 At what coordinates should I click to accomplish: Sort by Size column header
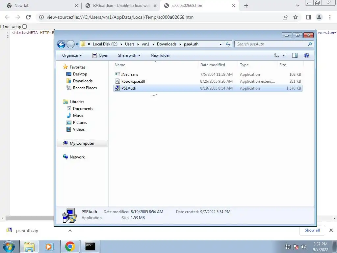tap(290, 65)
